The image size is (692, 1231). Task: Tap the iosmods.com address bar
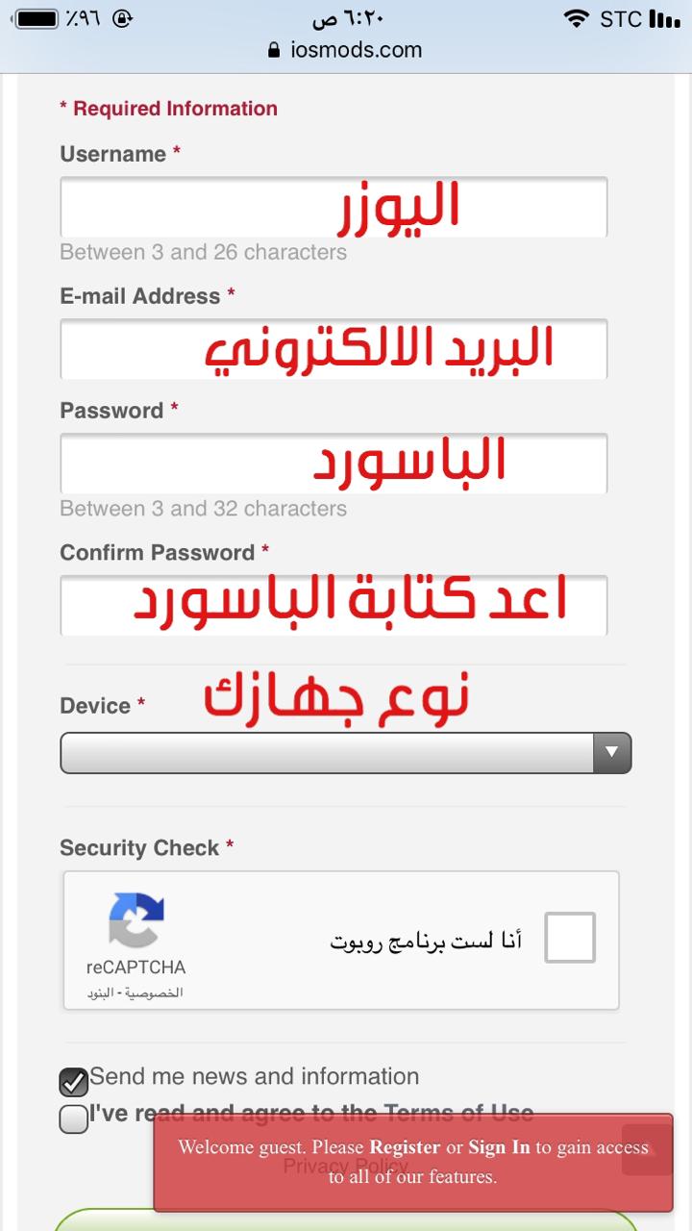346,50
